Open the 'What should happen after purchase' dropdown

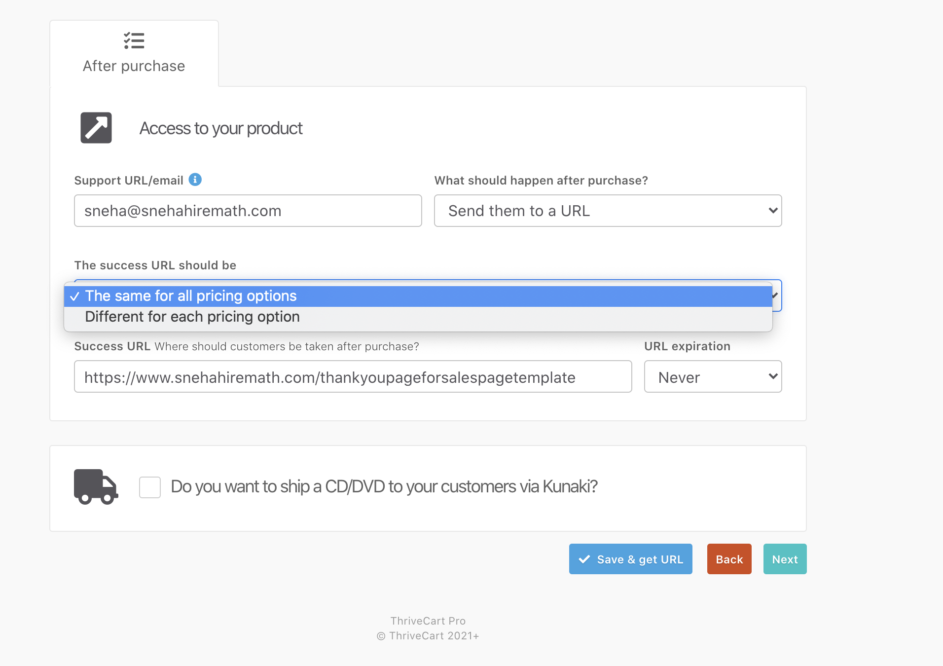[608, 211]
